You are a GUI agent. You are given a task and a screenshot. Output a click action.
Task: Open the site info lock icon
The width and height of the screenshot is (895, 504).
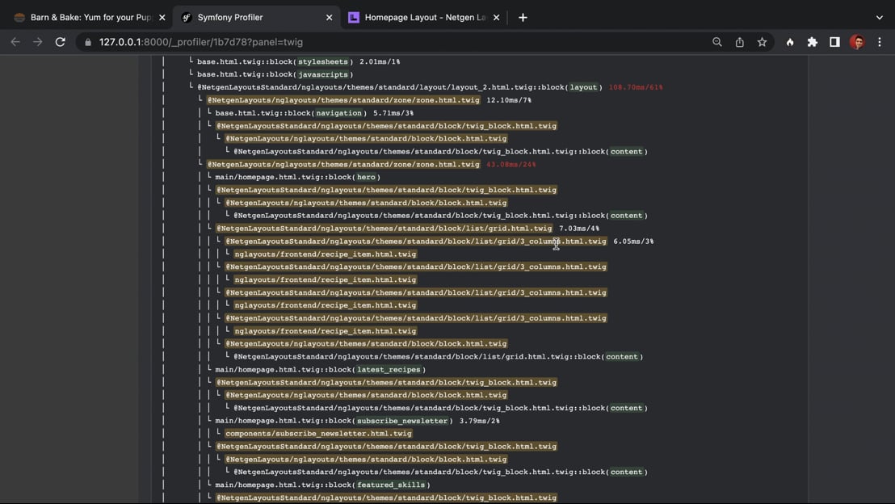pos(88,42)
